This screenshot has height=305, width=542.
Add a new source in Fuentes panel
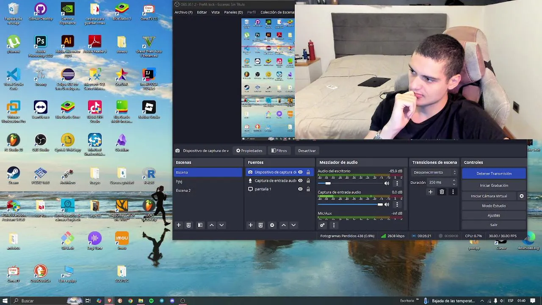tap(251, 225)
